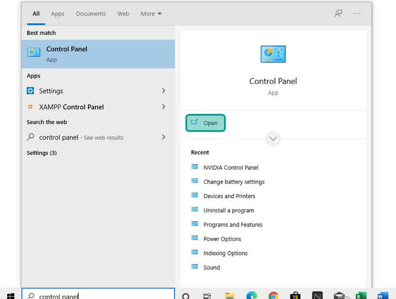Viewport: 396px width, 299px height.
Task: Open Word from the taskbar
Action: (x=383, y=296)
